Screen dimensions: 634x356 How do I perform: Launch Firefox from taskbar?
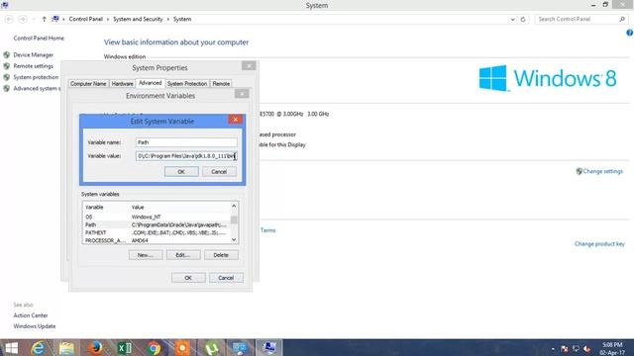click(x=95, y=347)
